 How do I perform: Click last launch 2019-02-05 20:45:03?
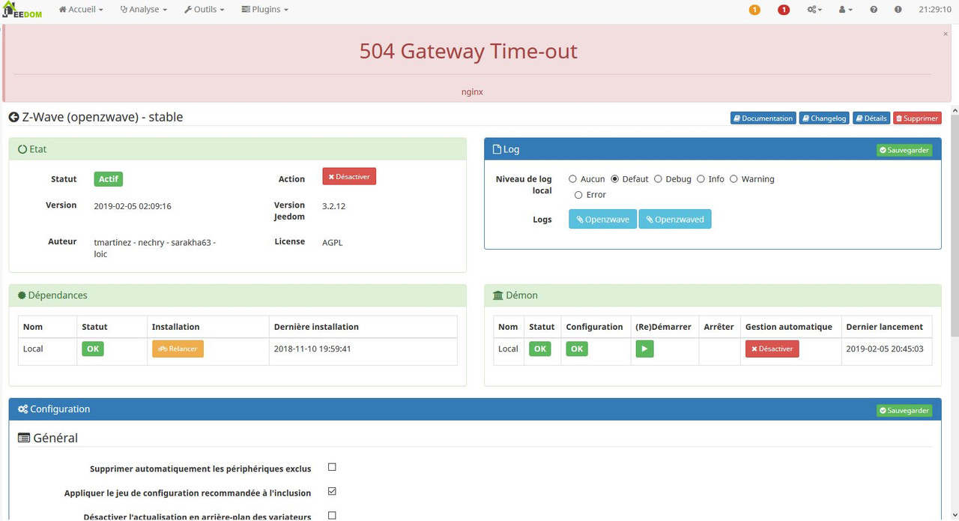tap(885, 349)
